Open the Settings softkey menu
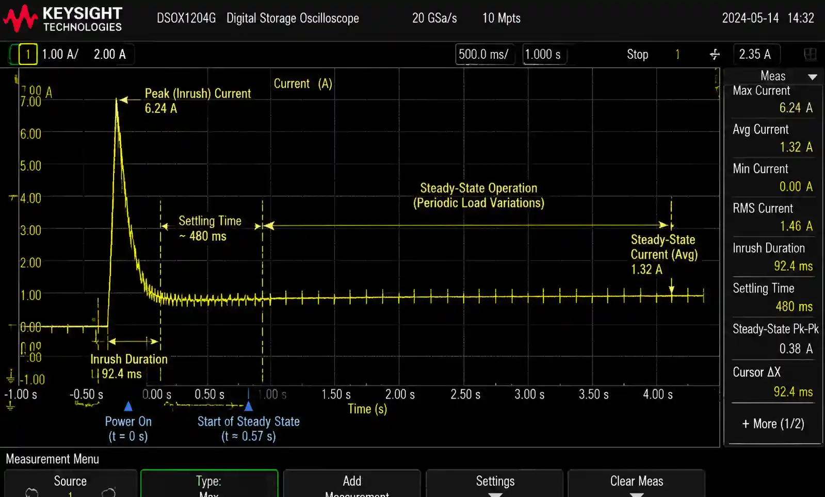Image resolution: width=825 pixels, height=497 pixels. point(495,484)
